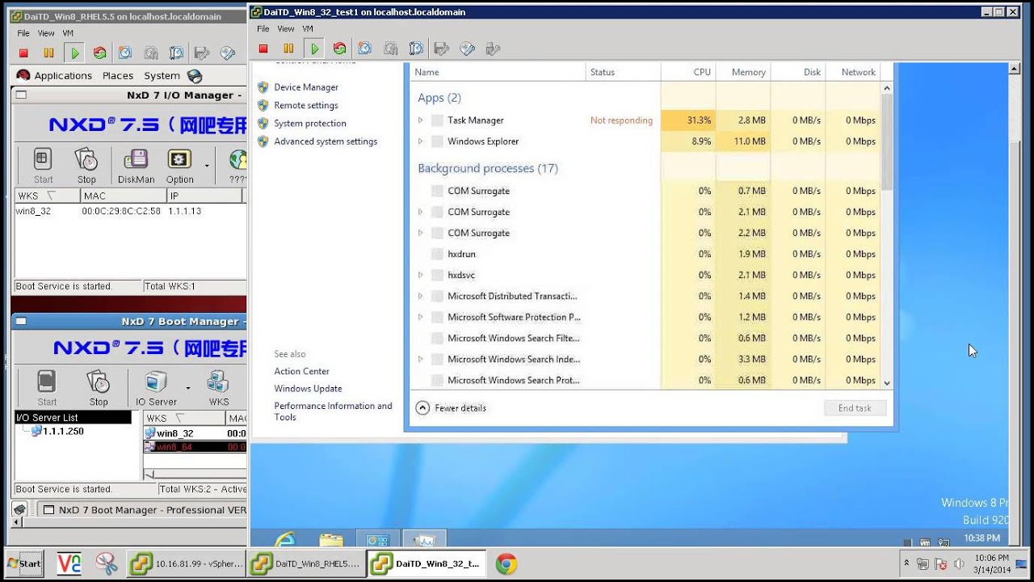This screenshot has width=1034, height=582.
Task: Click Stop icon in NxD Boot Manager
Action: click(x=99, y=387)
